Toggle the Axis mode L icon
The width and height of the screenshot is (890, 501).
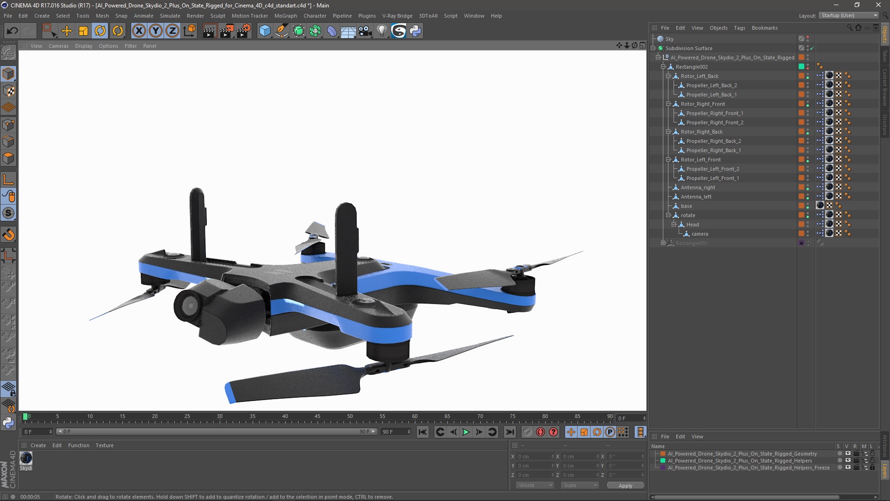(8, 180)
